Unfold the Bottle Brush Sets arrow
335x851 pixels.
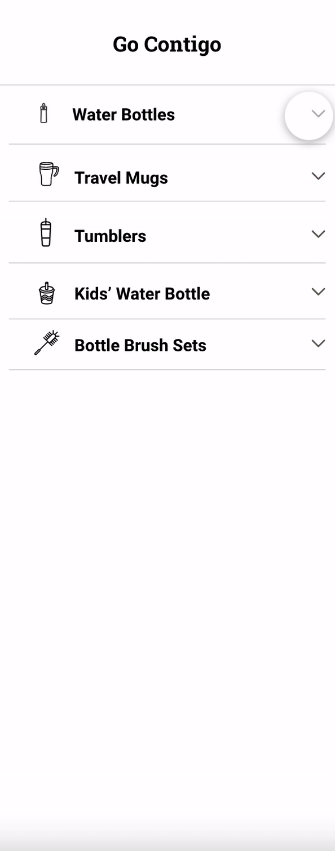[318, 343]
